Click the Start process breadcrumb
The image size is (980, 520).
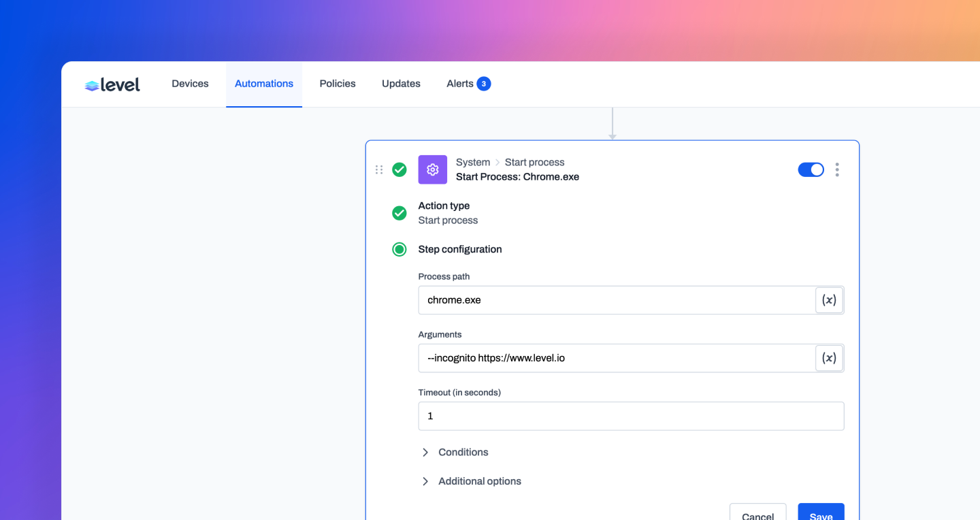coord(535,162)
